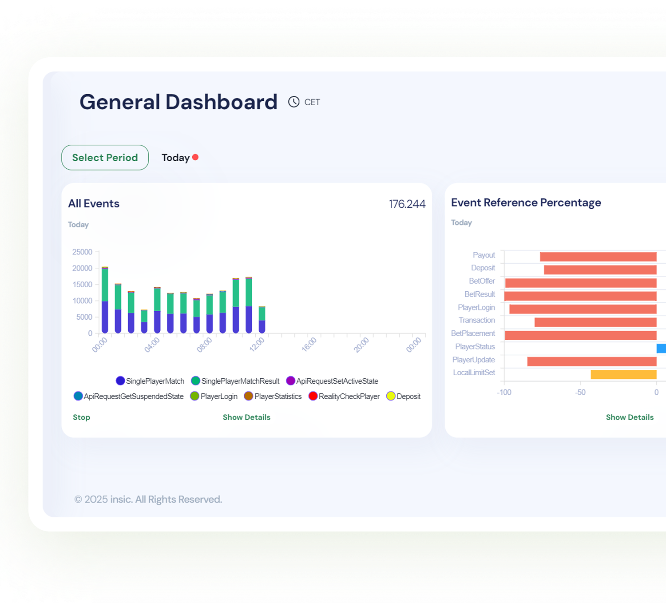The width and height of the screenshot is (666, 603).
Task: Toggle the PlayerLogin legend marker
Action: 194,396
